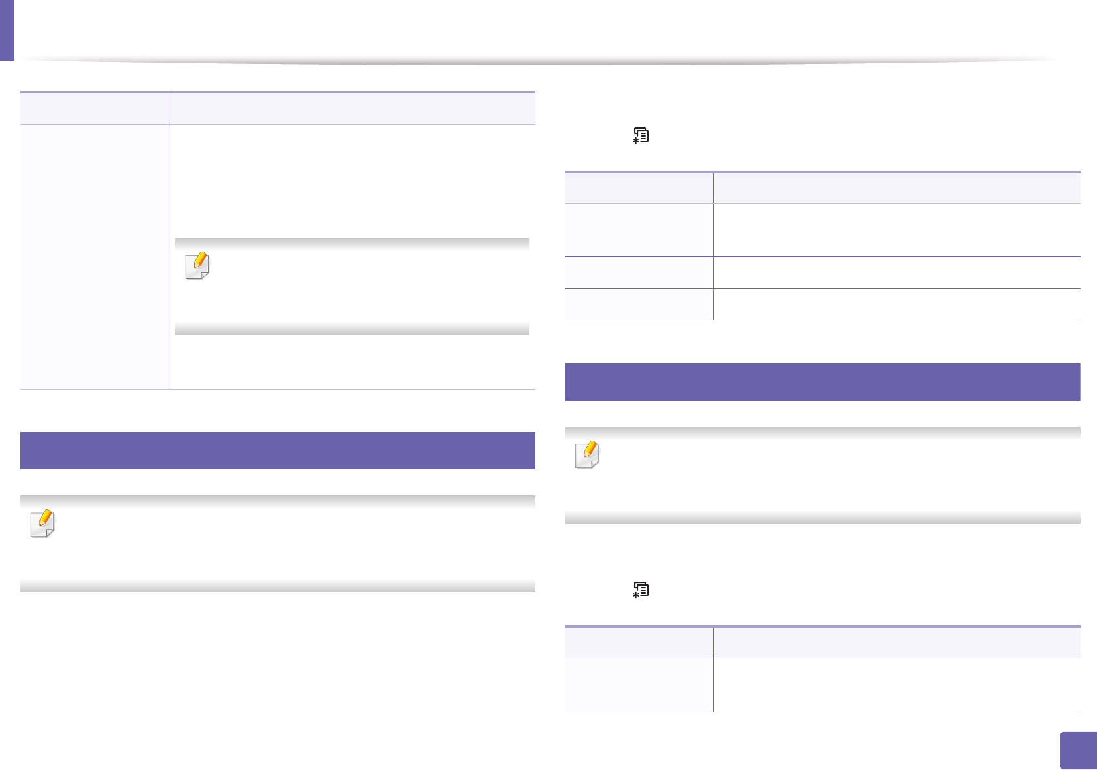The height and width of the screenshot is (770, 1097).
Task: Select the purple section header bar in the right column
Action: pyautogui.click(x=822, y=382)
